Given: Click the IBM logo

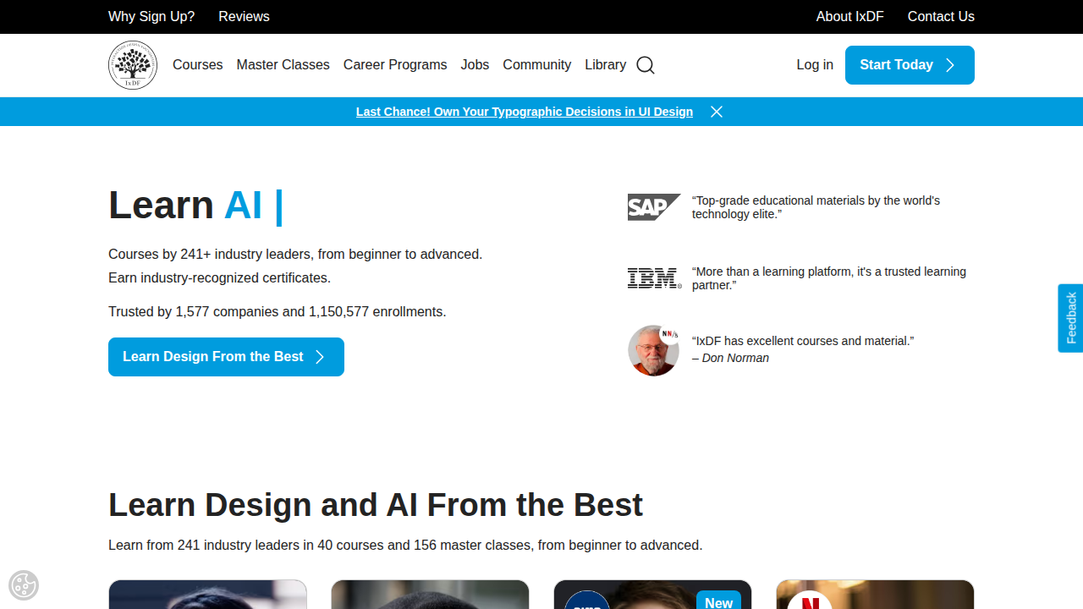Looking at the screenshot, I should pyautogui.click(x=654, y=278).
